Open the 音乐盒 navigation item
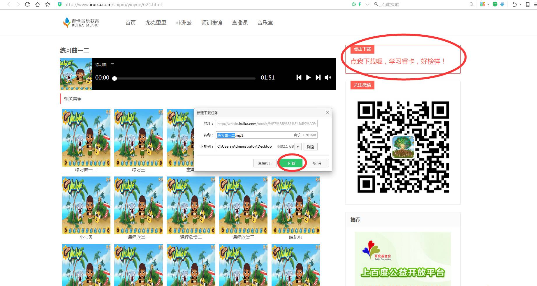The height and width of the screenshot is (286, 537). pos(265,22)
